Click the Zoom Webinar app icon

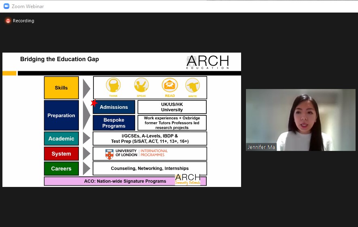[6, 6]
